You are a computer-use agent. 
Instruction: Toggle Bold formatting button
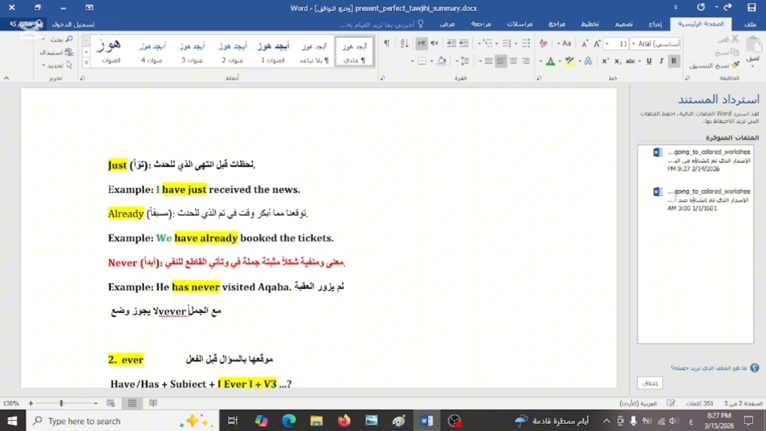pyautogui.click(x=674, y=61)
